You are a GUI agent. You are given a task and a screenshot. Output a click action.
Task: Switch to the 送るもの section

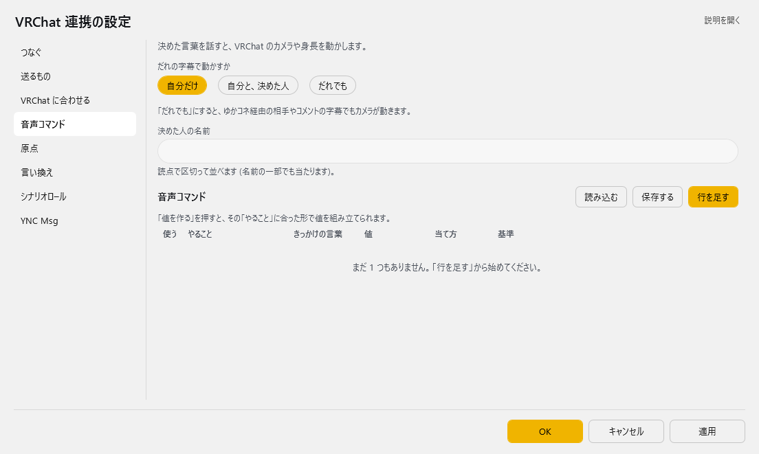pyautogui.click(x=74, y=76)
